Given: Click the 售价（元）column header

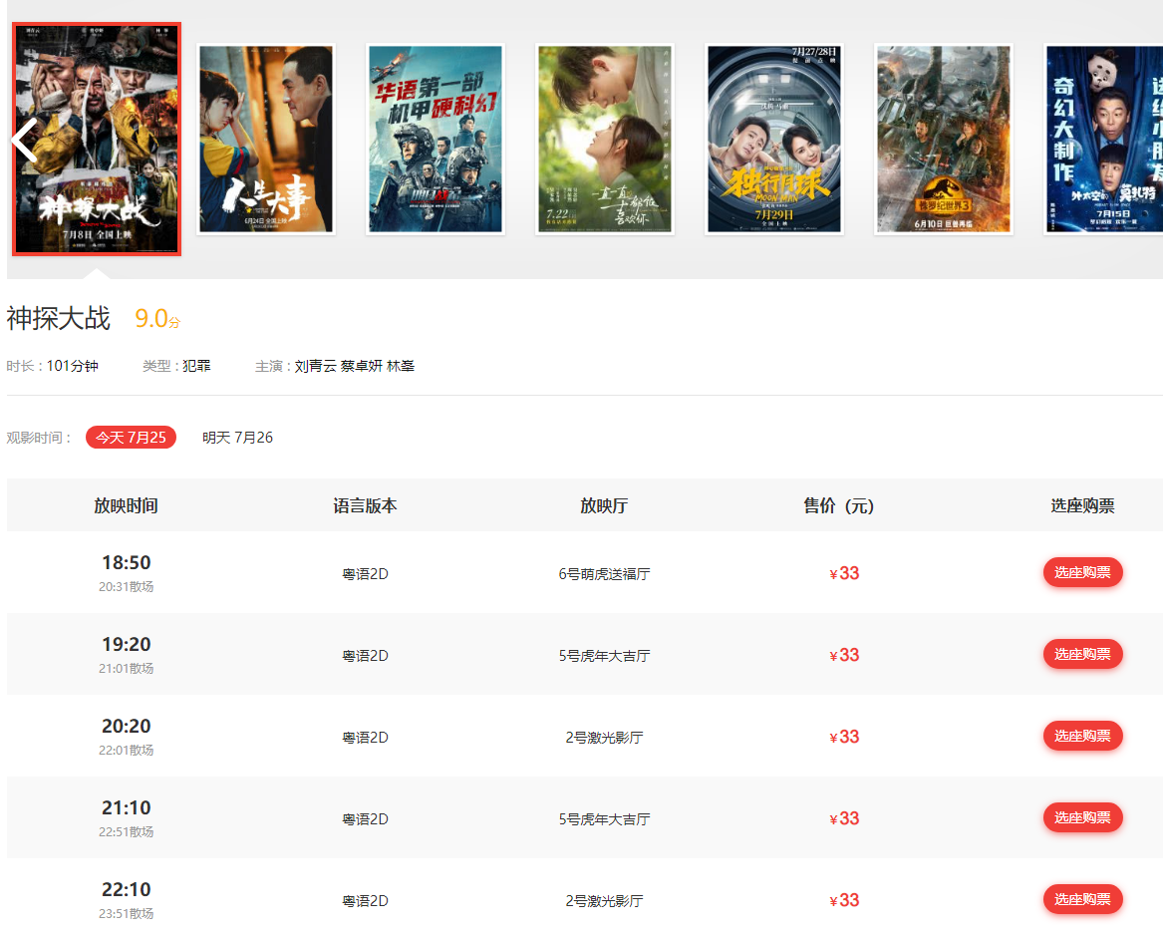Looking at the screenshot, I should [838, 505].
